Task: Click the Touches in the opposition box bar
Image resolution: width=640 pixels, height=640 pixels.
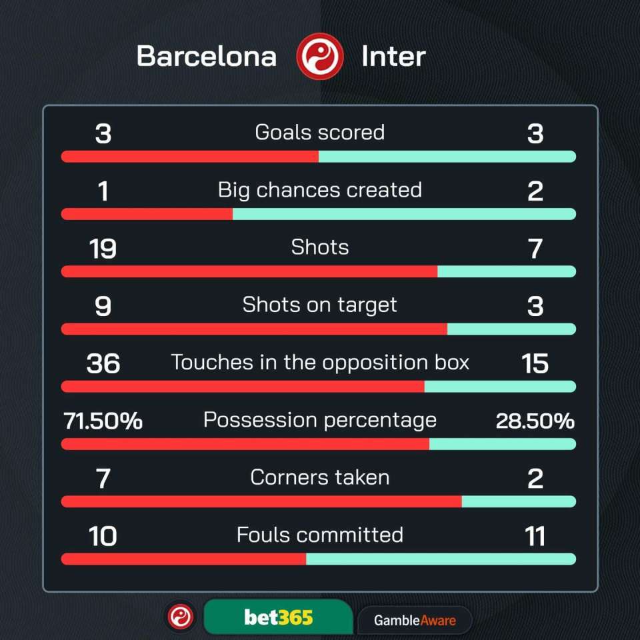Action: coord(319,387)
